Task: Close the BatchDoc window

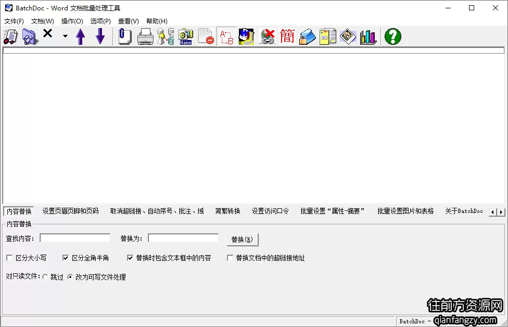Action: 496,8
